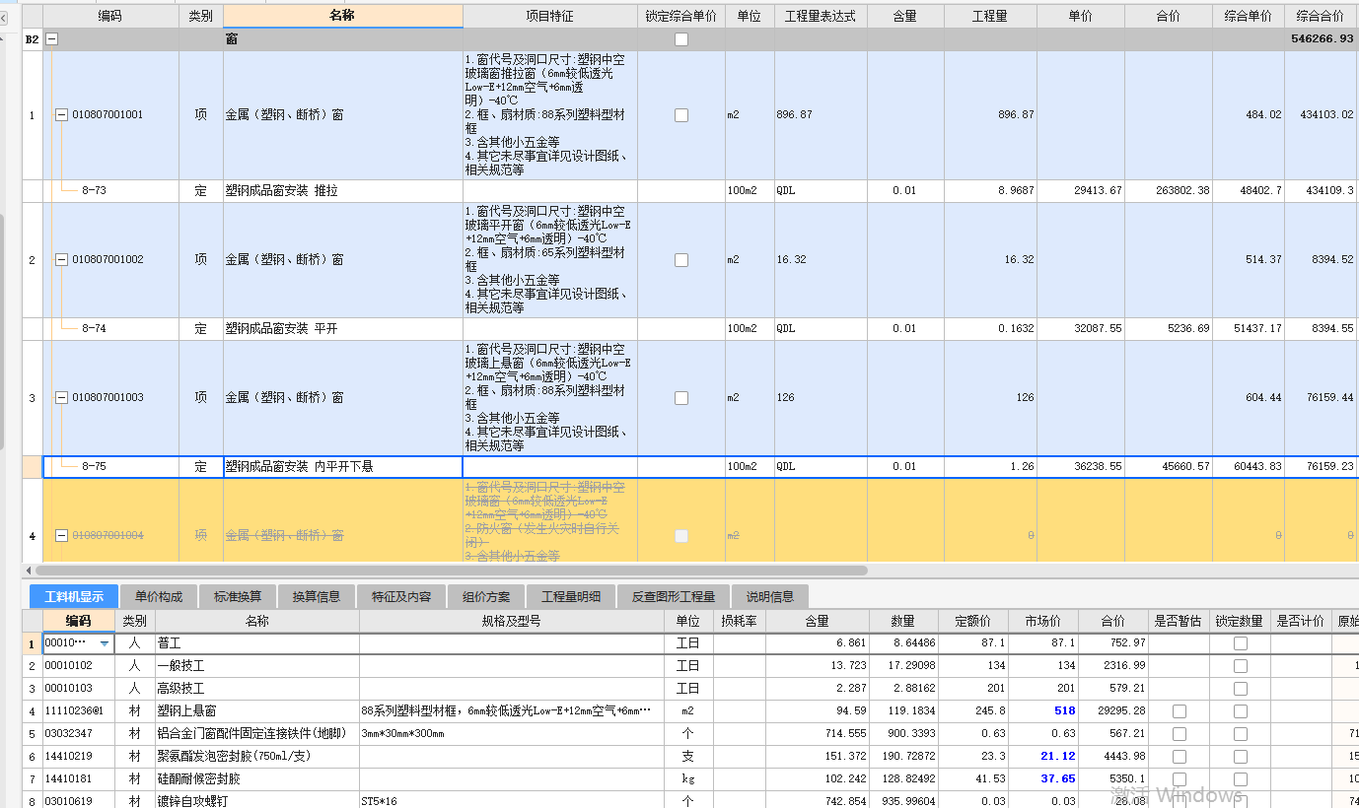Image resolution: width=1359 pixels, height=808 pixels.
Task: Open the 单价构成 tab
Action: 159,596
